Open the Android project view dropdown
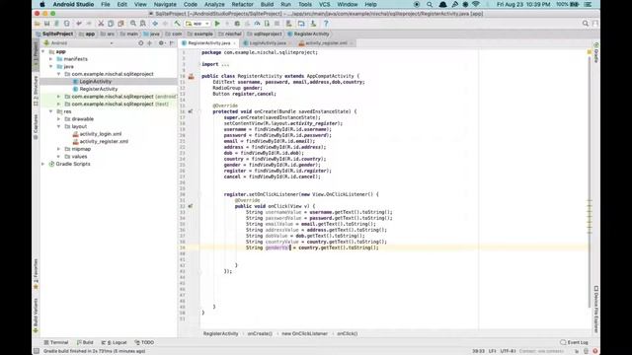 click(79, 43)
